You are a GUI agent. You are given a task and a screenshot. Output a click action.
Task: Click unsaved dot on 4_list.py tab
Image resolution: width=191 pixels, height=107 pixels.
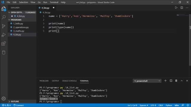[x=53, y=8]
